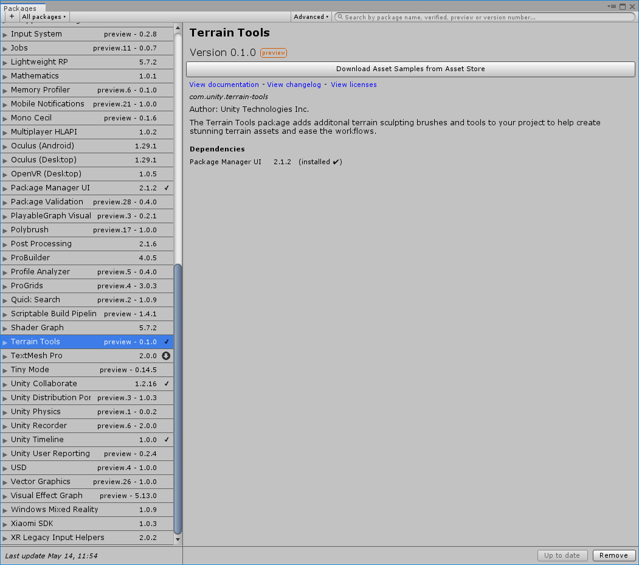Open the View documentation link

click(x=224, y=85)
